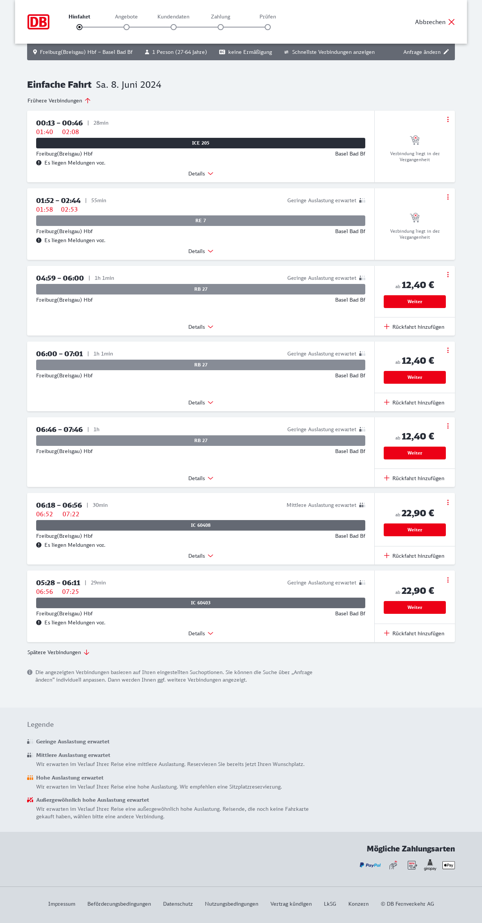Click Weiter for the 06:00 RB 27 trip

415,377
